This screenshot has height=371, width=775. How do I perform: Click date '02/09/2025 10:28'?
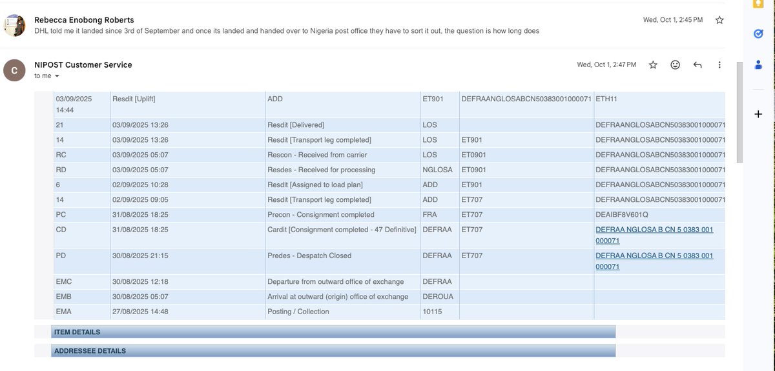click(x=140, y=185)
